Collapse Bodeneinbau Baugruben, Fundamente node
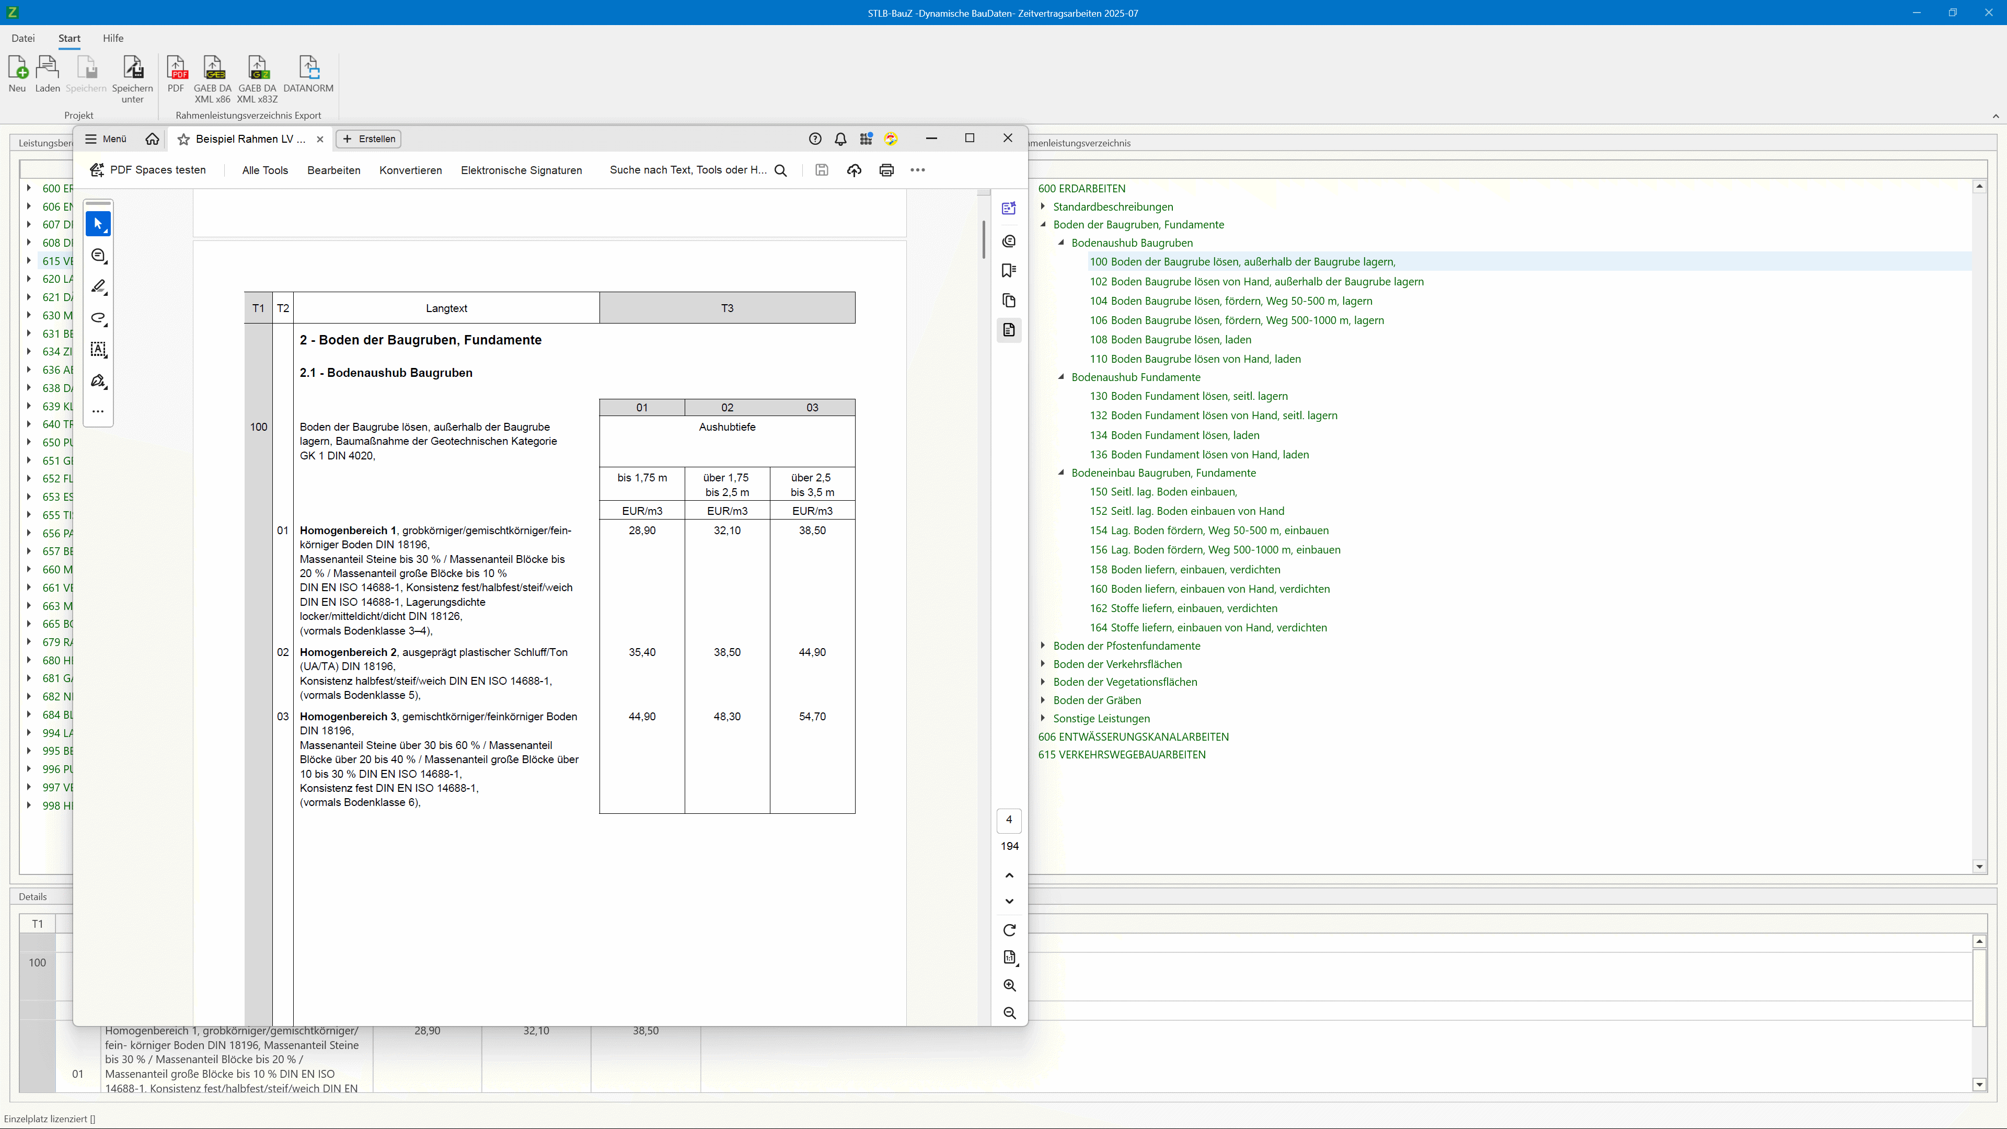The width and height of the screenshot is (2007, 1129). (1061, 472)
